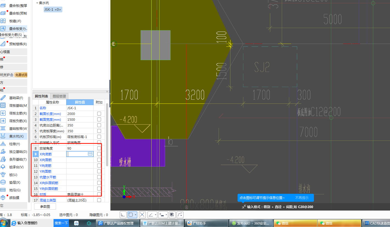Switch to 属性列表 tab
Image resolution: width=390 pixels, height=227 pixels.
coord(41,96)
